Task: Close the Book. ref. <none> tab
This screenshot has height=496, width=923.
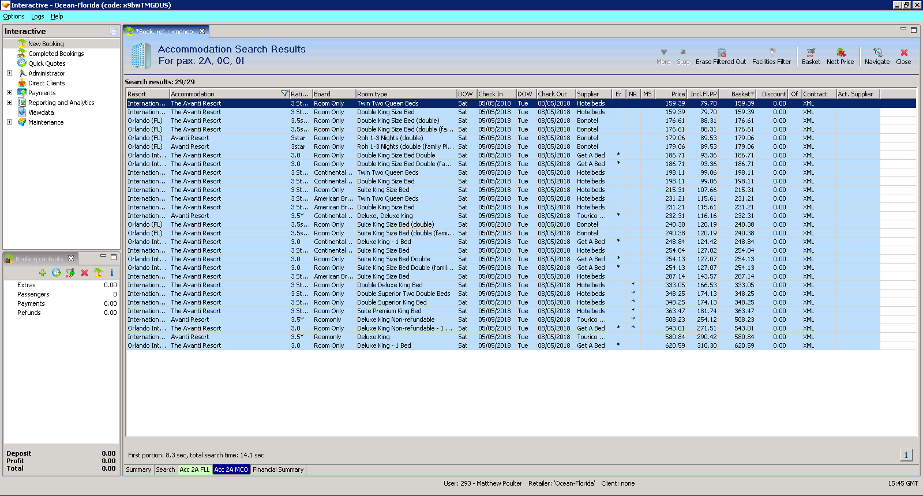Action: 202,32
